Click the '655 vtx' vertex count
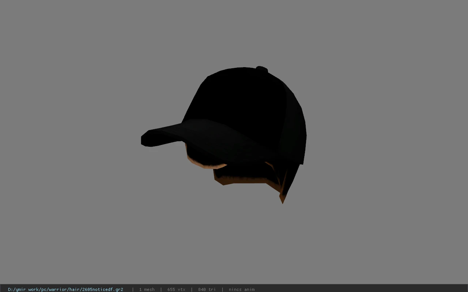The image size is (468, 292). tap(176, 289)
